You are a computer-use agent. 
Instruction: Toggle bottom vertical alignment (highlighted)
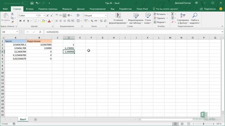coord(64,15)
